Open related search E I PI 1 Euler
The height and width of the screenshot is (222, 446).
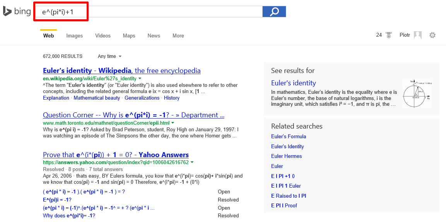coord(286,186)
